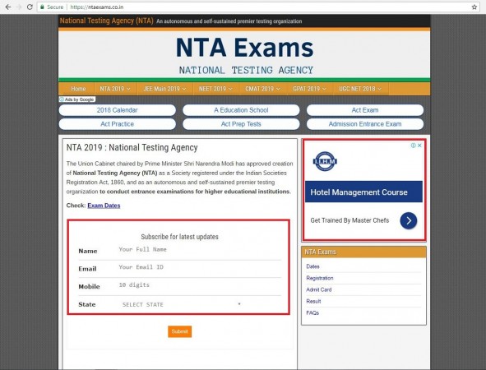Expand the GPAT 2019 menu
The width and height of the screenshot is (486, 370).
point(309,89)
